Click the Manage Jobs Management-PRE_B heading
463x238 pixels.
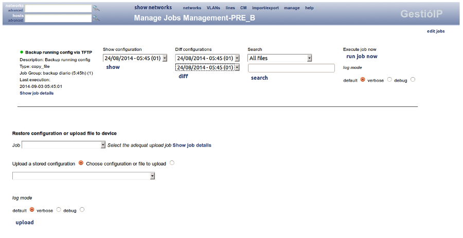pos(194,18)
